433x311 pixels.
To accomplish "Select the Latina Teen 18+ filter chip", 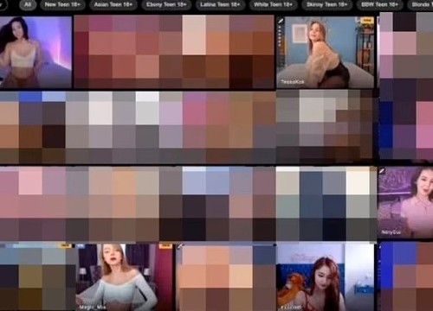I will 220,4.
